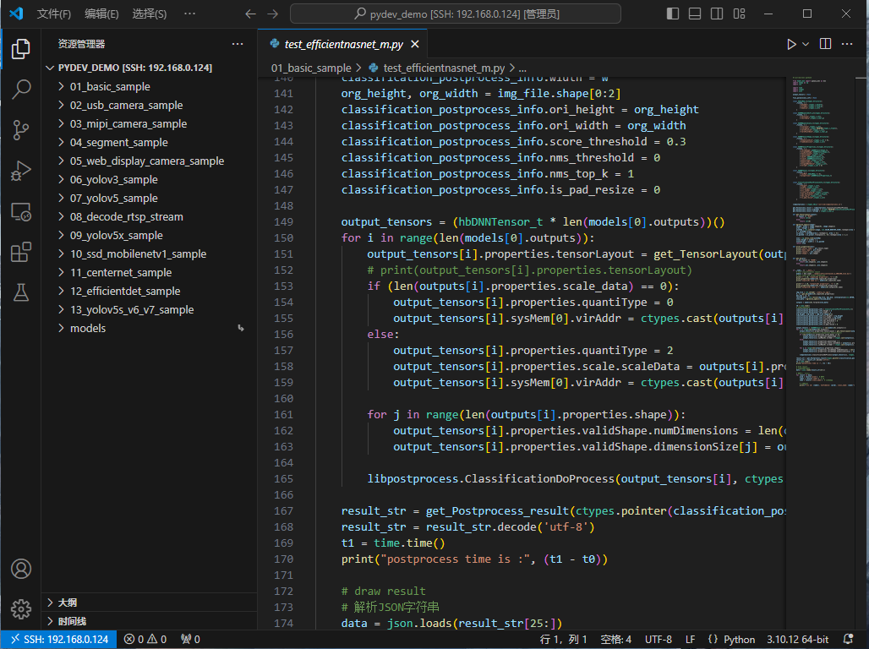Click the SSH: 192.168.0.124 remote indicator
This screenshot has width=869, height=649.
tap(58, 640)
